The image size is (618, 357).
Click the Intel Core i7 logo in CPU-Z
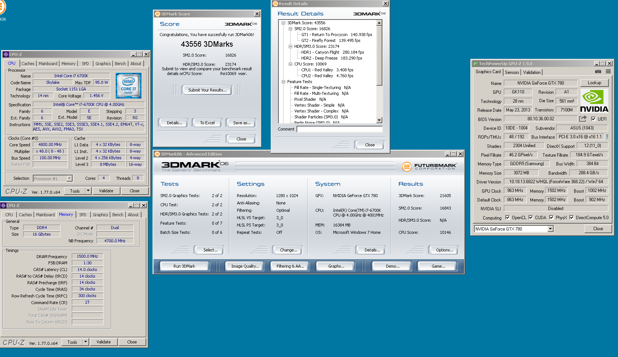(x=128, y=86)
